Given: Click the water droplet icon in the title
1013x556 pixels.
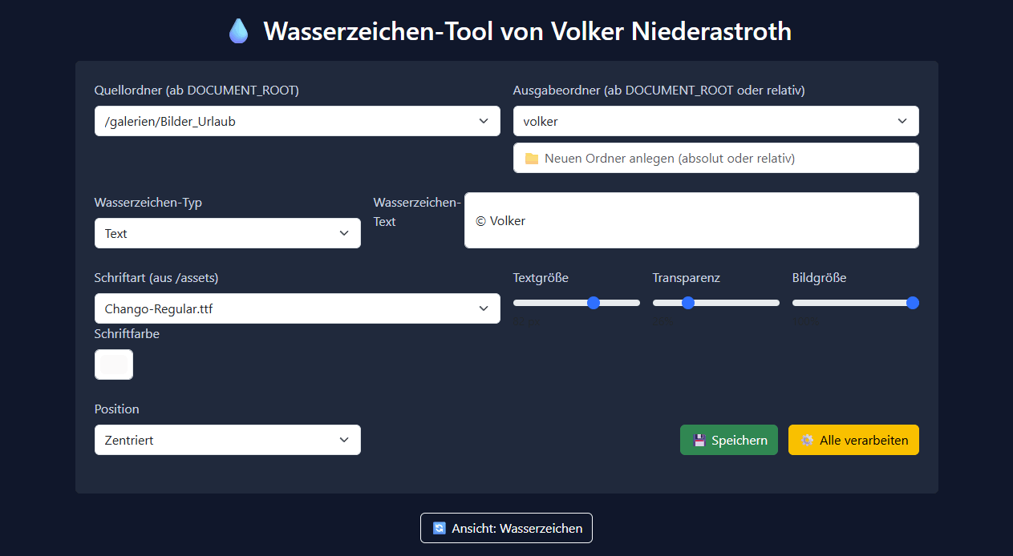Looking at the screenshot, I should [x=238, y=30].
